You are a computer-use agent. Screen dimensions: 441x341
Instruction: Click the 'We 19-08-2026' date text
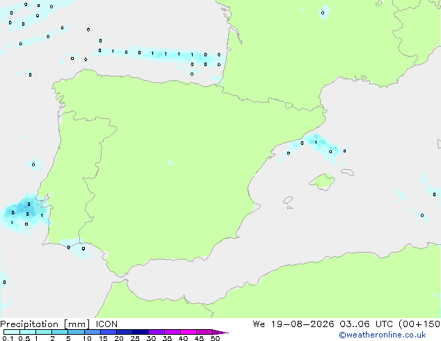click(x=294, y=324)
